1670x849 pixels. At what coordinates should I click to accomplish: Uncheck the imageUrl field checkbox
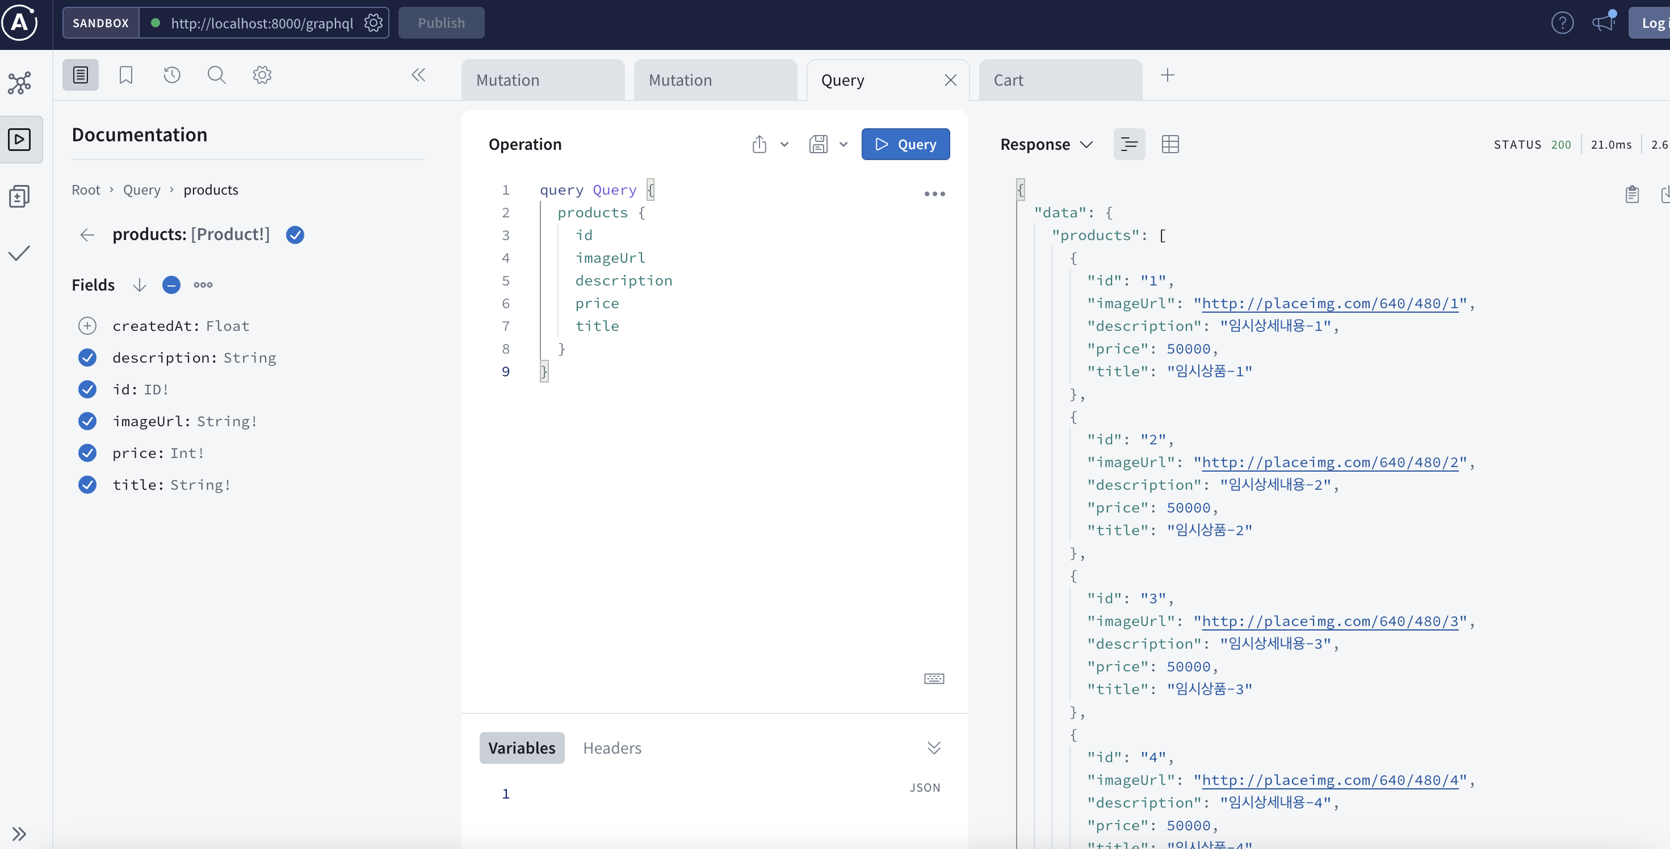[x=87, y=421]
